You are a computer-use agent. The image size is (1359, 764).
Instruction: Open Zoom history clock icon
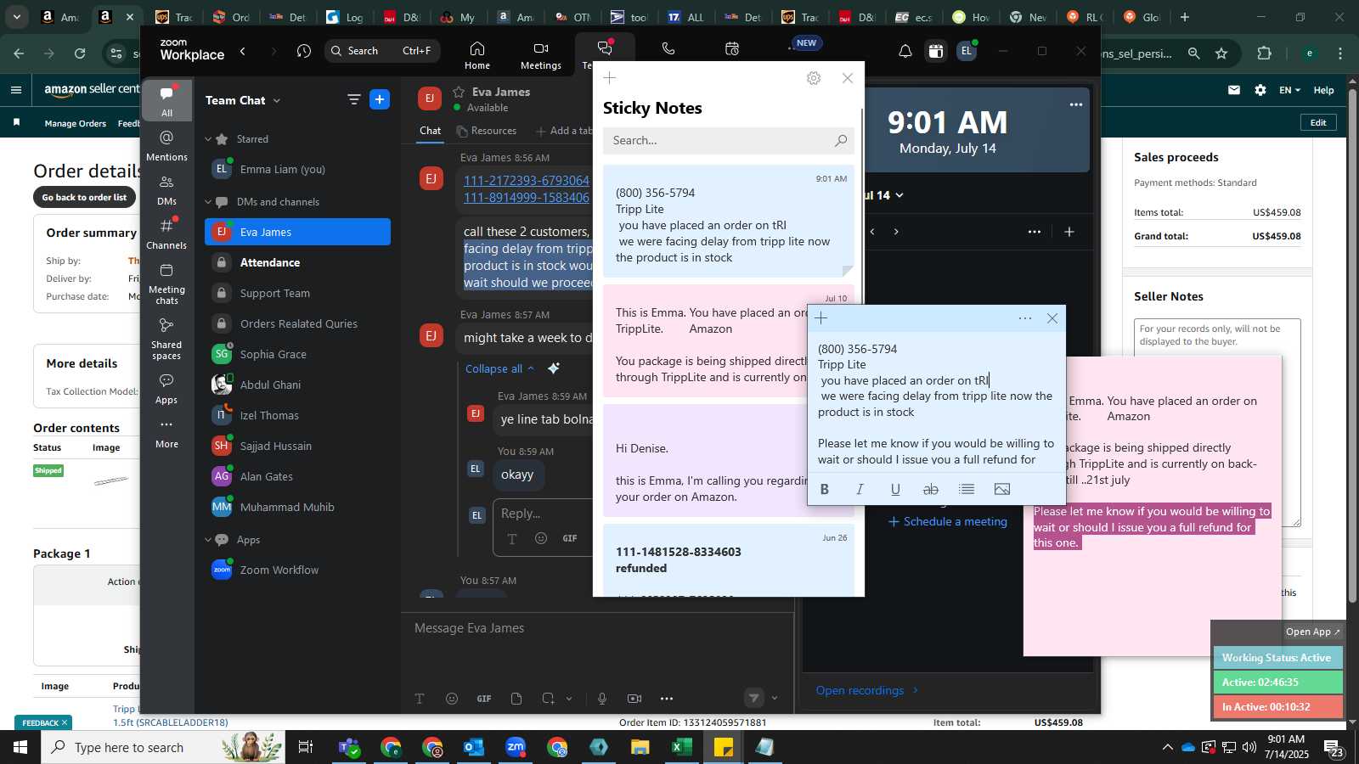(x=304, y=51)
